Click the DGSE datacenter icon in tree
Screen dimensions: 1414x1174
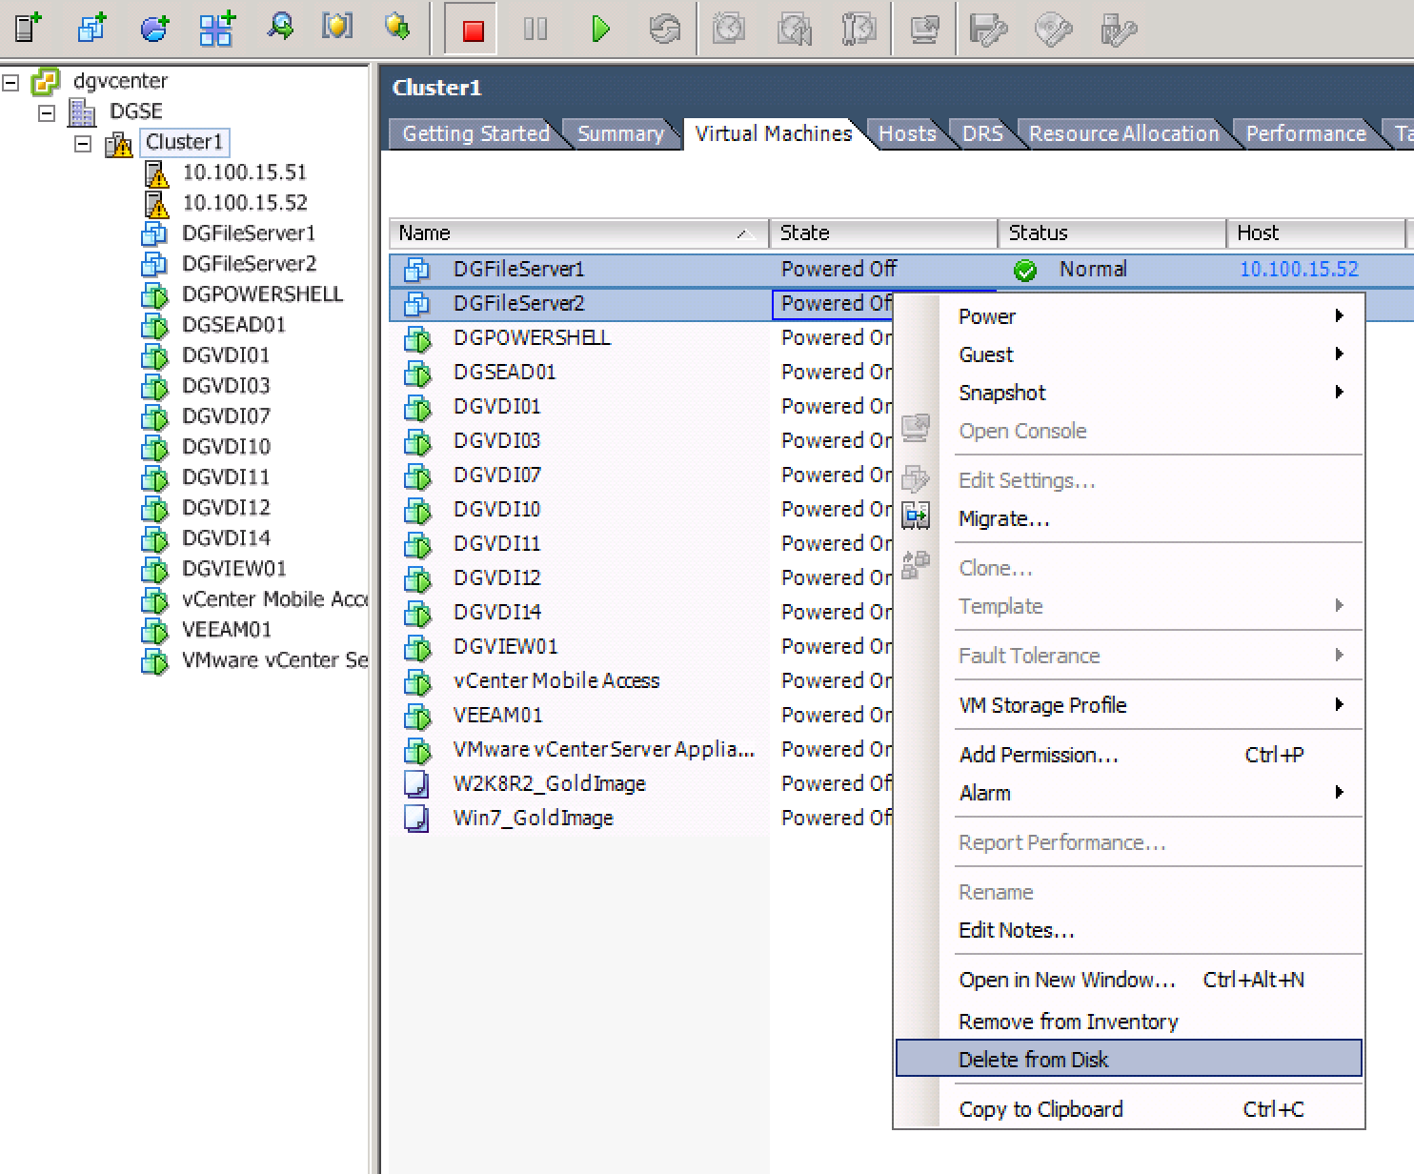click(x=82, y=112)
